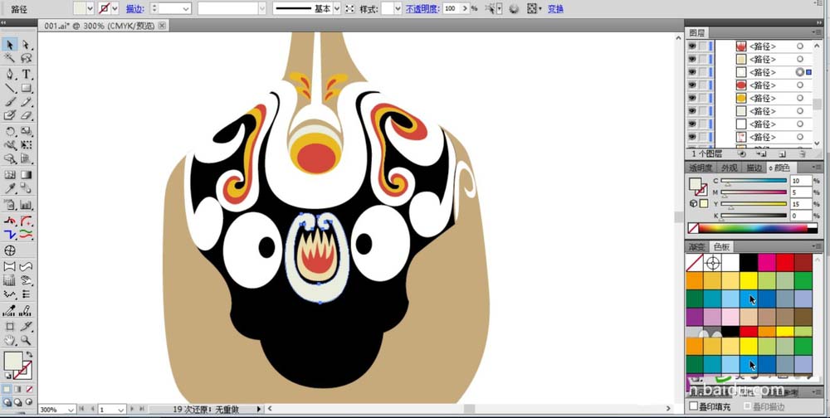Select the Zoom magnifier tool

(27, 340)
